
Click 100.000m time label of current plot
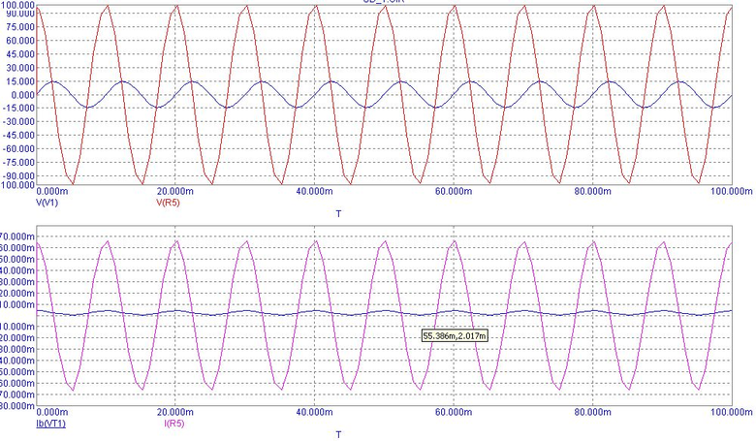732,412
